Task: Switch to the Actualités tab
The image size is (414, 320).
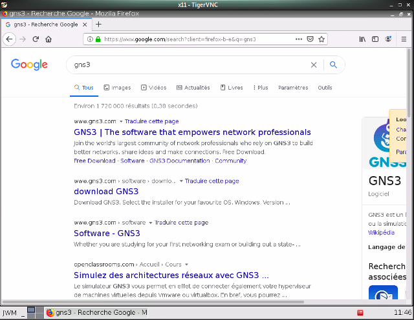Action: [193, 88]
